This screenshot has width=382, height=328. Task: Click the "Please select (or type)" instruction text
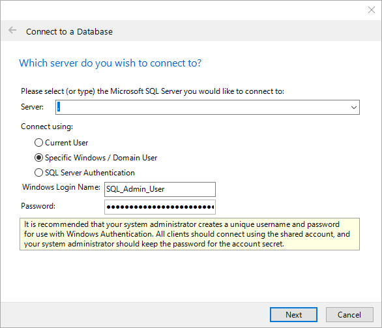point(153,91)
